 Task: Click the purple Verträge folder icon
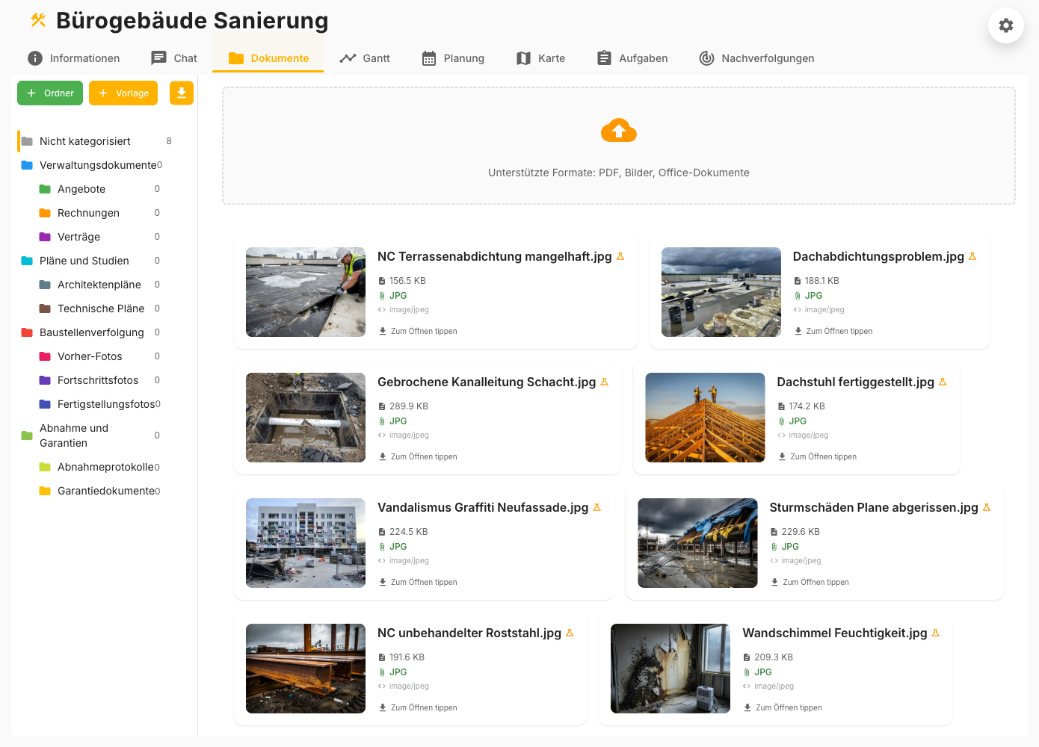[45, 237]
